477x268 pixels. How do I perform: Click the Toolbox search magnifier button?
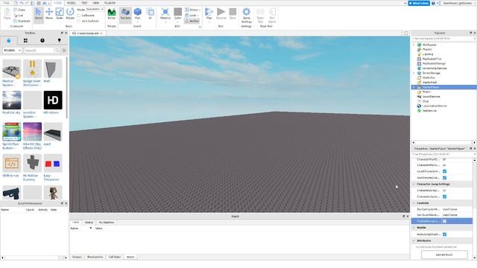[57, 50]
